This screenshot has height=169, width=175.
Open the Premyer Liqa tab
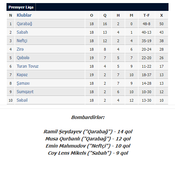(x=21, y=7)
